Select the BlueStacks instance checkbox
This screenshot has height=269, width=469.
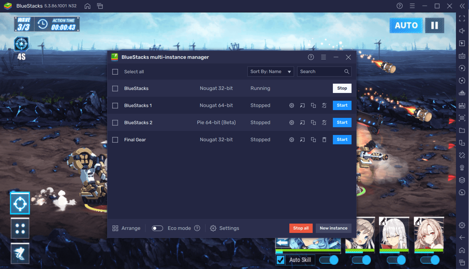pyautogui.click(x=115, y=89)
